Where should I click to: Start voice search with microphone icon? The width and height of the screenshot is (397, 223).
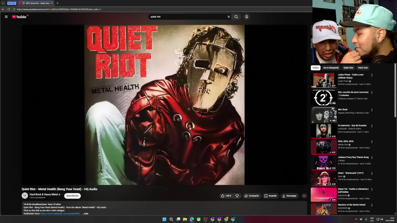[x=247, y=17]
